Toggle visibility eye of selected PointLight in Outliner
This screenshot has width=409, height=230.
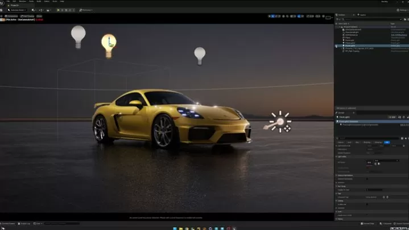(x=337, y=46)
